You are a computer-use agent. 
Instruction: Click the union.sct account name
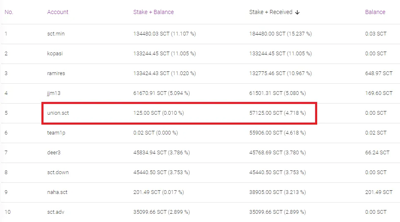click(x=58, y=113)
